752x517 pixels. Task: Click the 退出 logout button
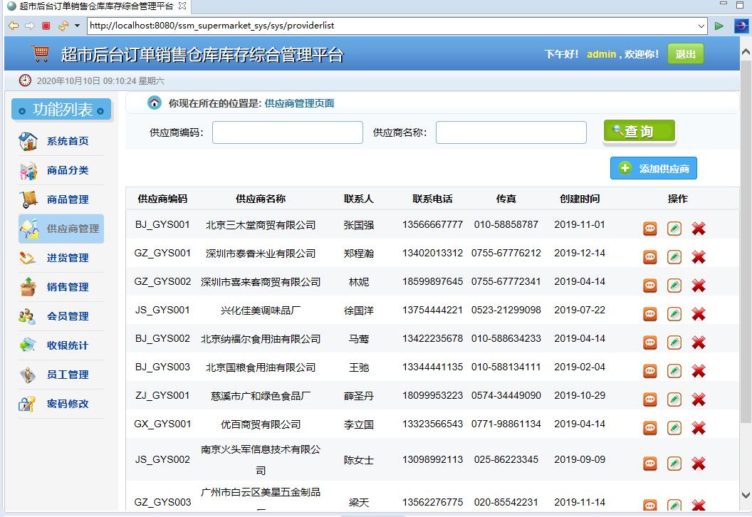(x=685, y=53)
